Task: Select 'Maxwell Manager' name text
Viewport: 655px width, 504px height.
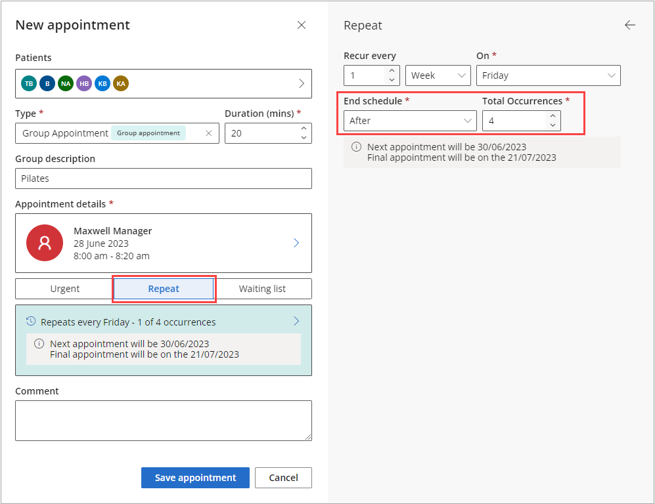Action: point(113,231)
